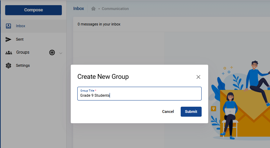Cancel group creation
The image size is (270, 148).
168,112
